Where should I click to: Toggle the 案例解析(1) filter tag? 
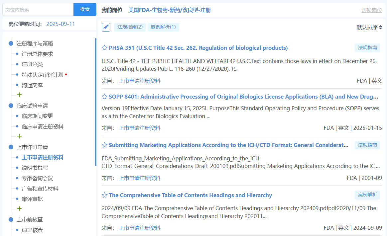click(x=163, y=27)
